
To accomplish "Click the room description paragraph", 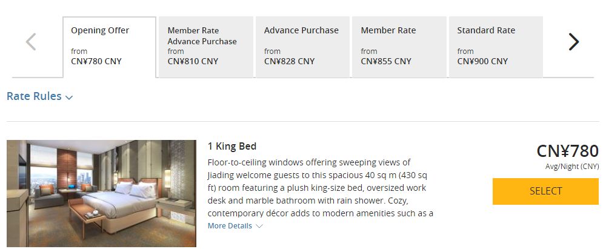I will tap(320, 188).
